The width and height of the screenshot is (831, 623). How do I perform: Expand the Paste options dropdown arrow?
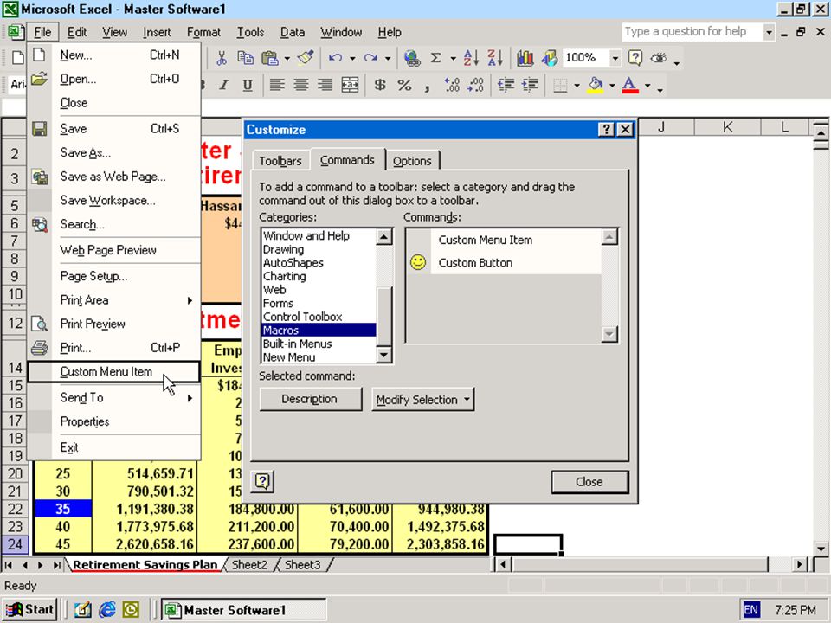(x=287, y=58)
